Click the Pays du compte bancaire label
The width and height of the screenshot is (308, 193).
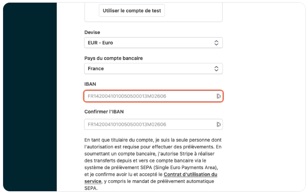113,58
